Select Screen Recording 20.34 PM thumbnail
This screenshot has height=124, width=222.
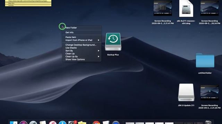210,8
